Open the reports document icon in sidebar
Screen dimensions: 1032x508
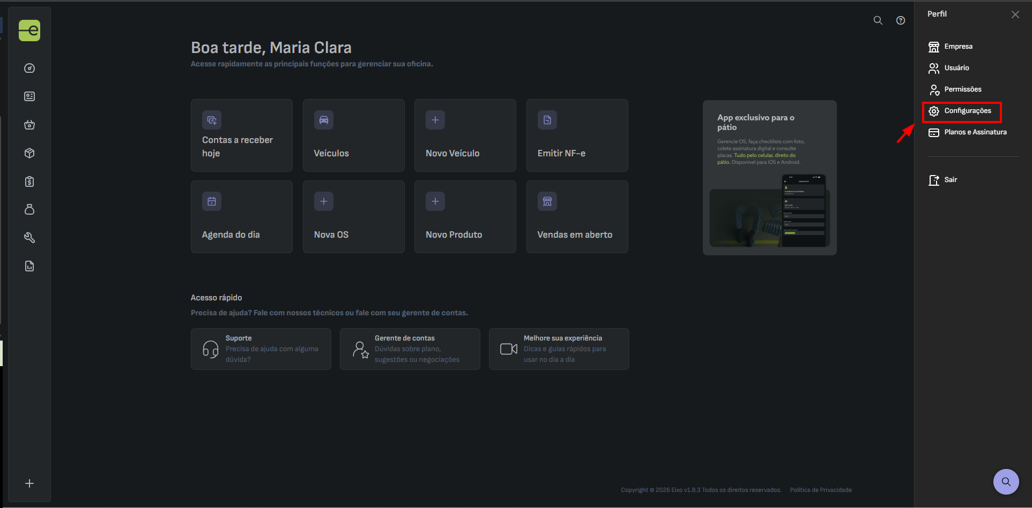(x=29, y=266)
